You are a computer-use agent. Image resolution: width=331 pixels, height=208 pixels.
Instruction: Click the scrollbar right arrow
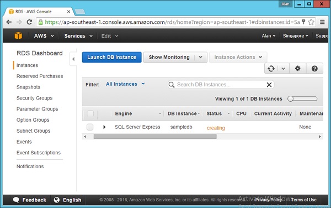pos(320,137)
